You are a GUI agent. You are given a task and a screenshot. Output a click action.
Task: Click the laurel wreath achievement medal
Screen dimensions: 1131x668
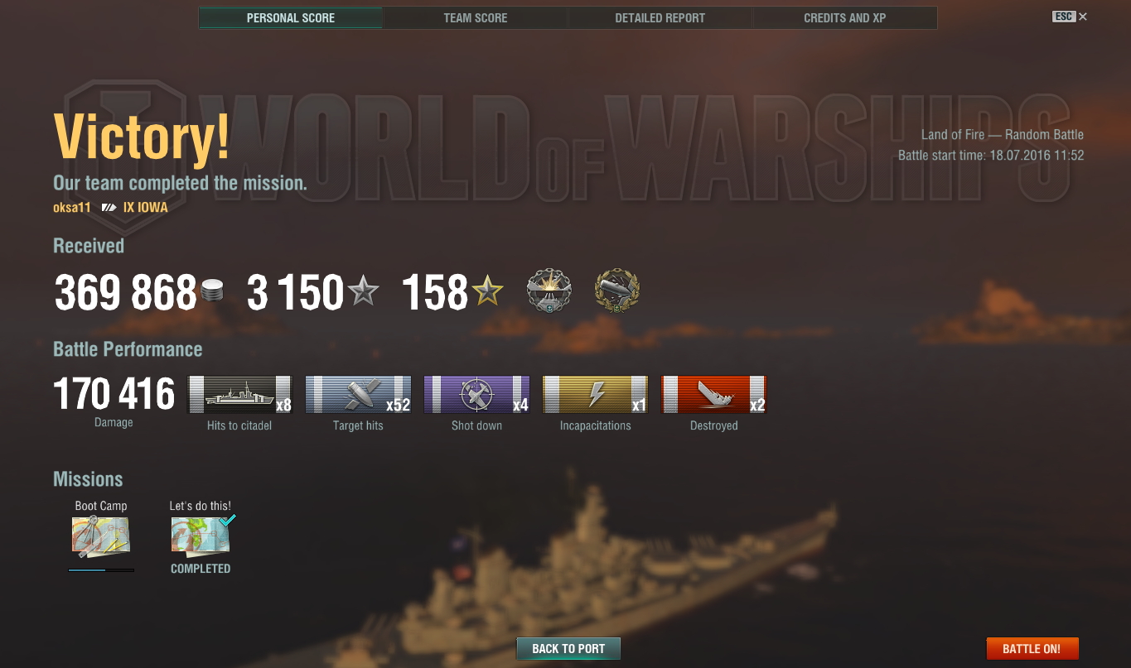pos(617,291)
